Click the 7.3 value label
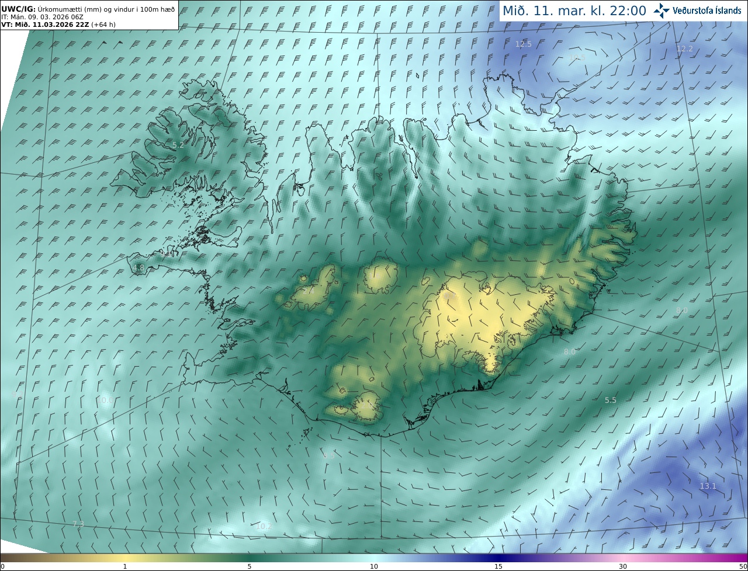Image resolution: width=748 pixels, height=571 pixels. pos(78,524)
